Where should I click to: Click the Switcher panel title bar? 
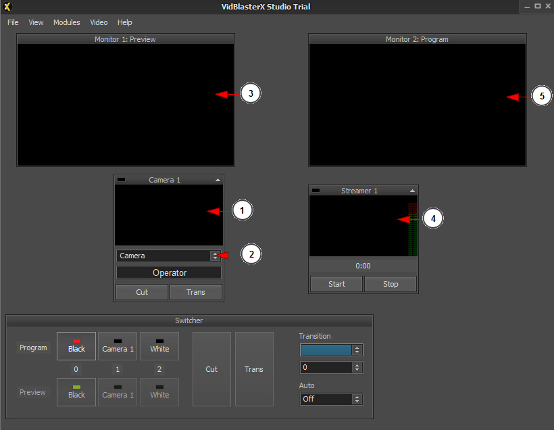coord(189,320)
